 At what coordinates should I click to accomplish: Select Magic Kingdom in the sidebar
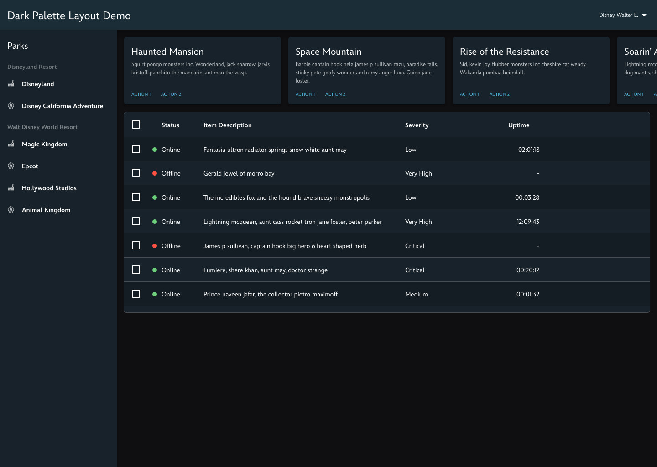[x=44, y=144]
